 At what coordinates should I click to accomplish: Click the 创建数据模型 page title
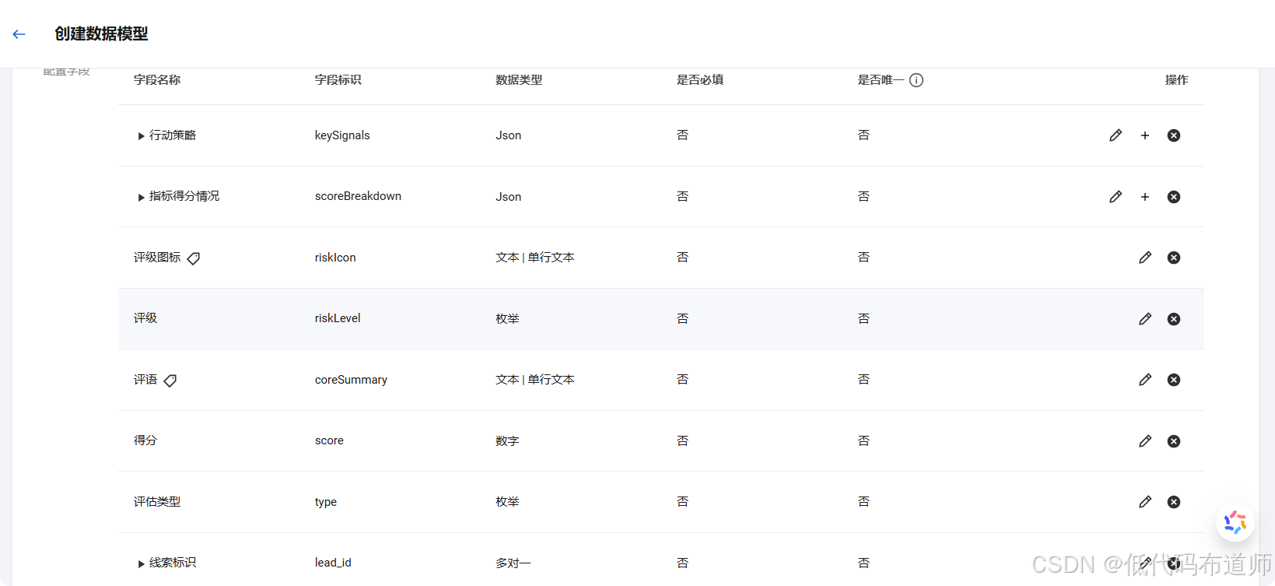tap(101, 34)
